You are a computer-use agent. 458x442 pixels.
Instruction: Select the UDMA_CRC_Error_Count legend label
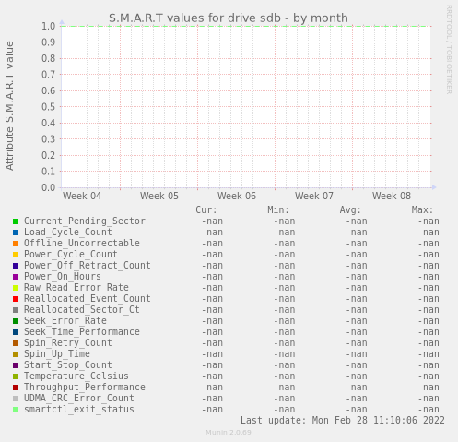(x=79, y=399)
